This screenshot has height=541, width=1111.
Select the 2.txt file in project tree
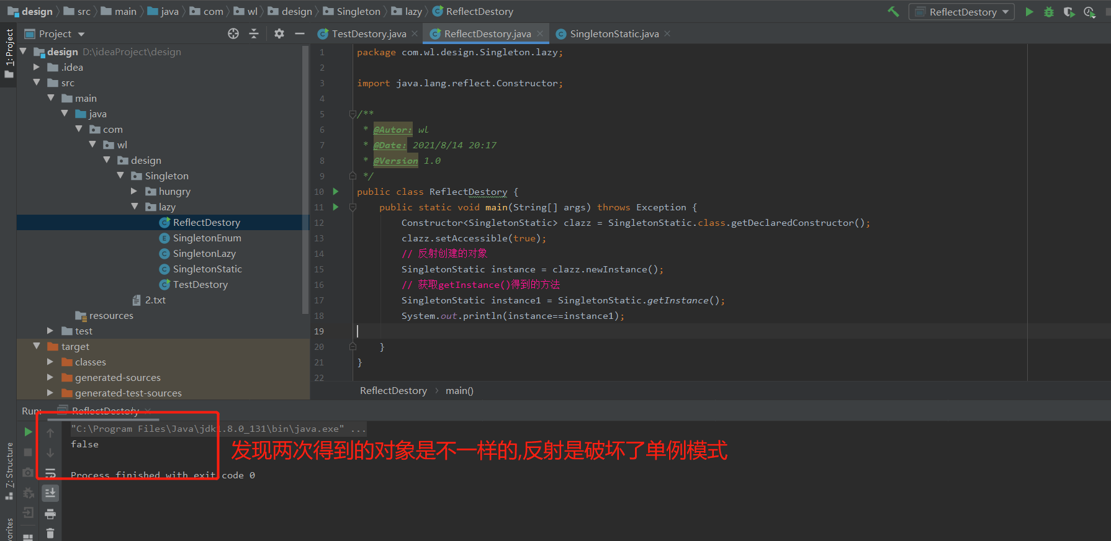click(x=149, y=300)
